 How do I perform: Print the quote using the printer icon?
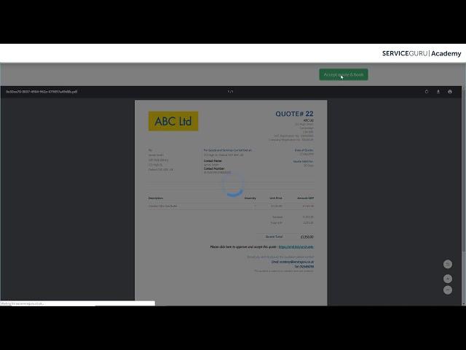(450, 92)
